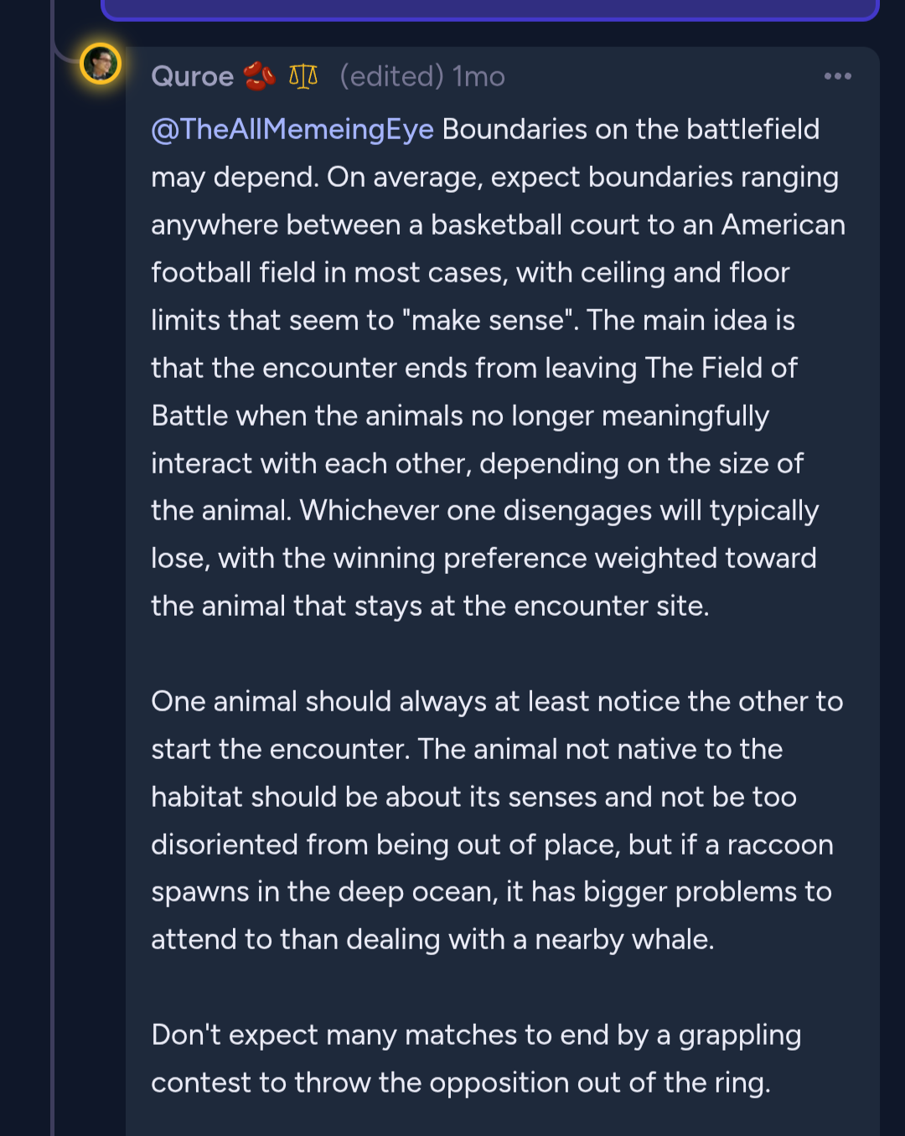905x1136 pixels.
Task: Click the red beans badge icon
Action: [x=259, y=76]
